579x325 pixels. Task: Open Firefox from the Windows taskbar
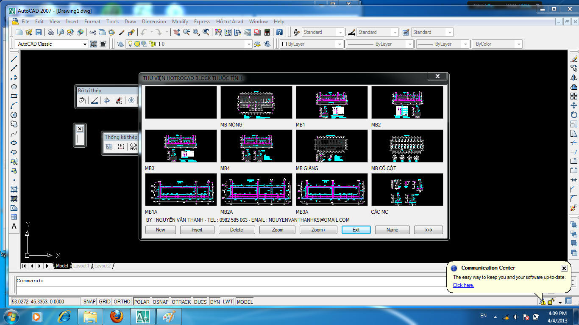pos(117,317)
